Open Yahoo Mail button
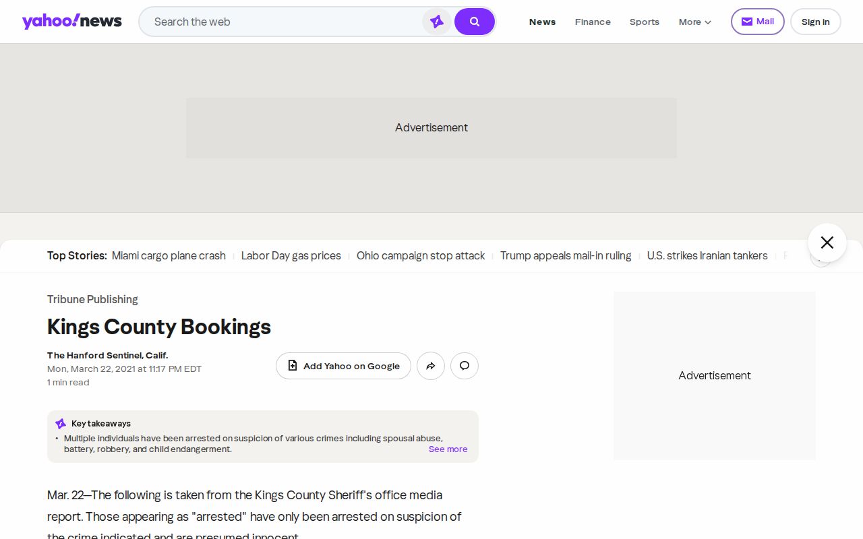The height and width of the screenshot is (539, 863). [758, 22]
